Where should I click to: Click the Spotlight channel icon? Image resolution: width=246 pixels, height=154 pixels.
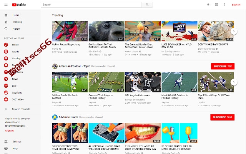(6, 92)
